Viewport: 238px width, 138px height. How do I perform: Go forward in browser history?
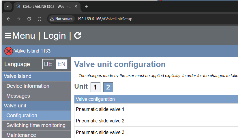(19, 19)
